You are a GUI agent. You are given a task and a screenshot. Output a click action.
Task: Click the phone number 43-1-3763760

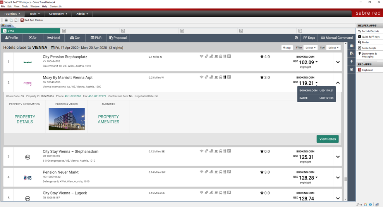click(73, 96)
